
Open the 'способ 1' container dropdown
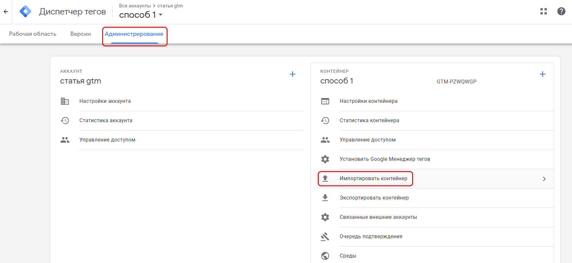[141, 15]
